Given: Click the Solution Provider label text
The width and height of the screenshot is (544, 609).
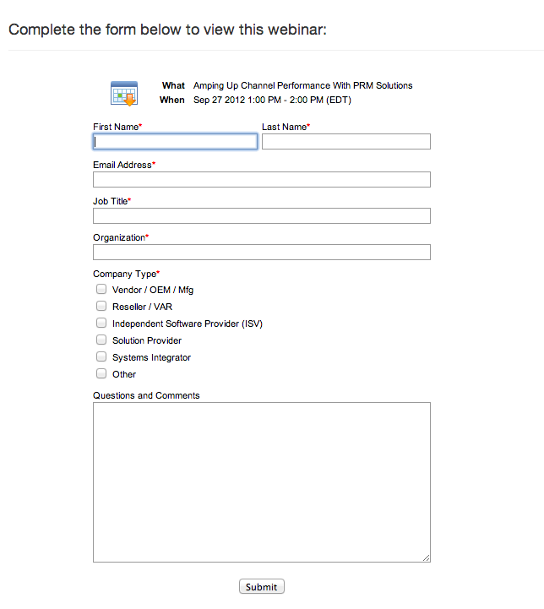Looking at the screenshot, I should (x=147, y=340).
